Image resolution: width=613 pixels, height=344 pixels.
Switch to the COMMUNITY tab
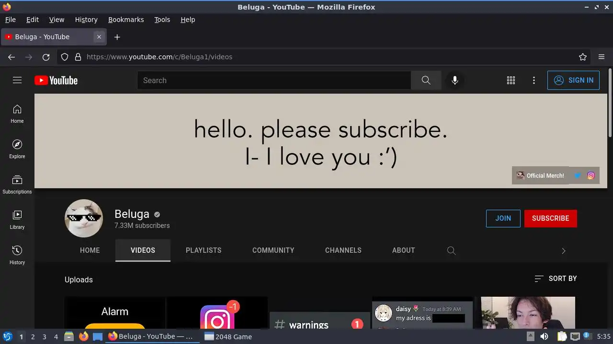tap(273, 250)
